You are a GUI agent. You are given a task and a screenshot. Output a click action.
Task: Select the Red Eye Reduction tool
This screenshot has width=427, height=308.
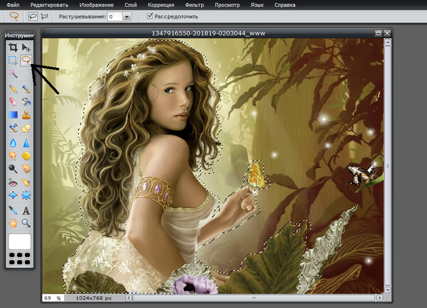13,182
